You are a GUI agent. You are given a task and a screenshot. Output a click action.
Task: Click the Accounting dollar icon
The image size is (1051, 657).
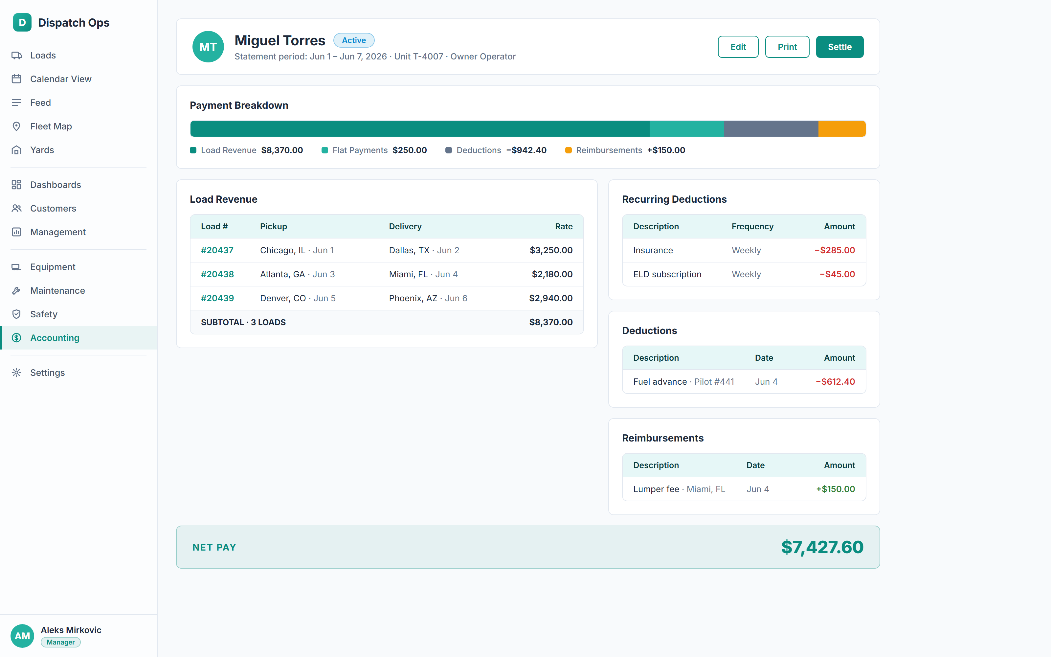coord(16,338)
